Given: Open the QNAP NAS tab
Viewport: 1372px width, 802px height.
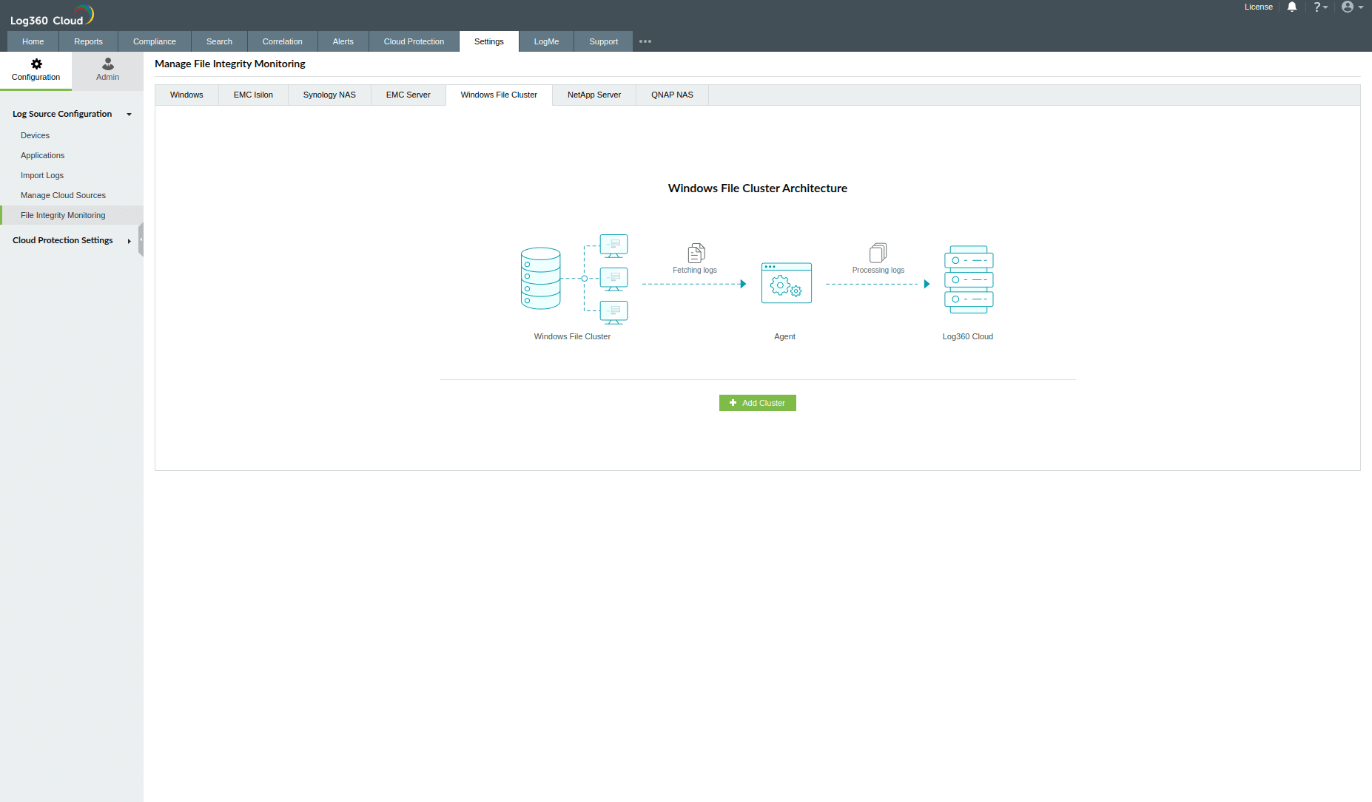Looking at the screenshot, I should click(671, 95).
